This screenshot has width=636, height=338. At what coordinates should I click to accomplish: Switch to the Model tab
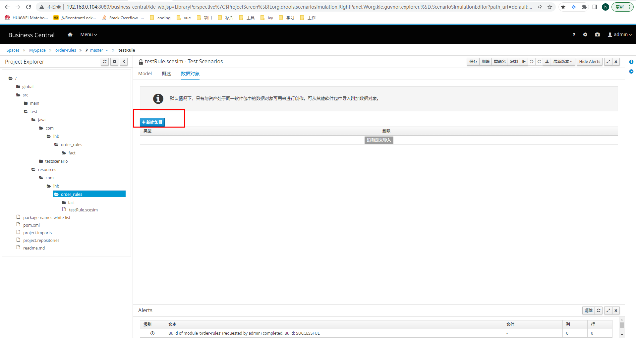(145, 74)
